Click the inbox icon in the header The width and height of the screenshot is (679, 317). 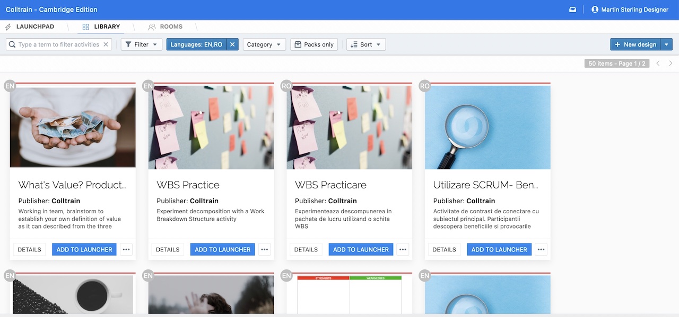tap(572, 10)
